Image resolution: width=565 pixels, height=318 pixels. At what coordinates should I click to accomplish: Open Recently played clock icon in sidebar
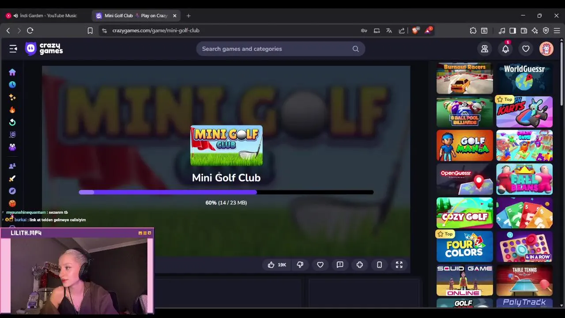point(12,84)
